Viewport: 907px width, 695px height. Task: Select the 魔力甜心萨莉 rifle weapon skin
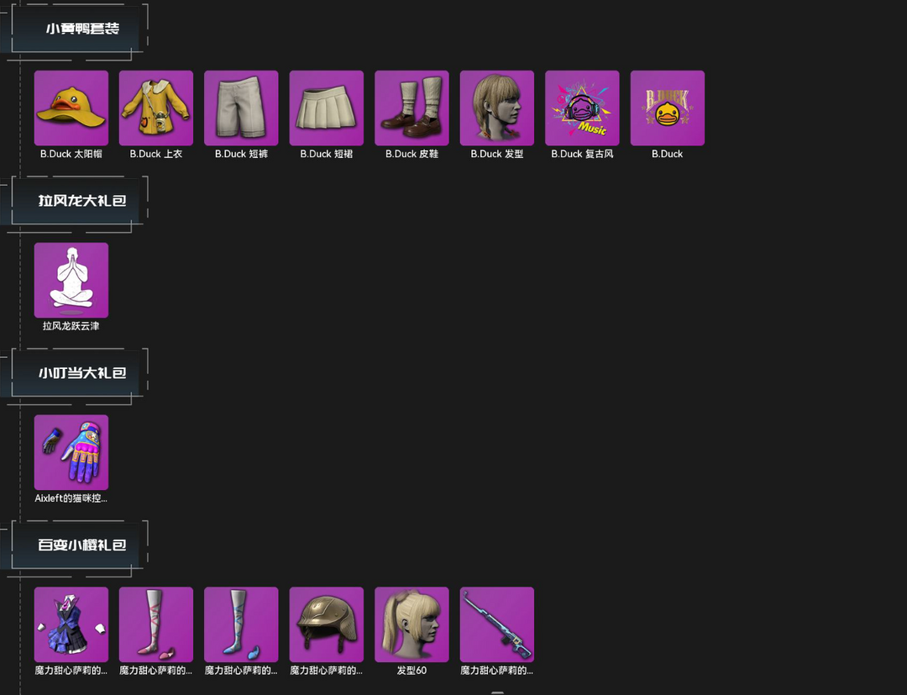coord(497,624)
